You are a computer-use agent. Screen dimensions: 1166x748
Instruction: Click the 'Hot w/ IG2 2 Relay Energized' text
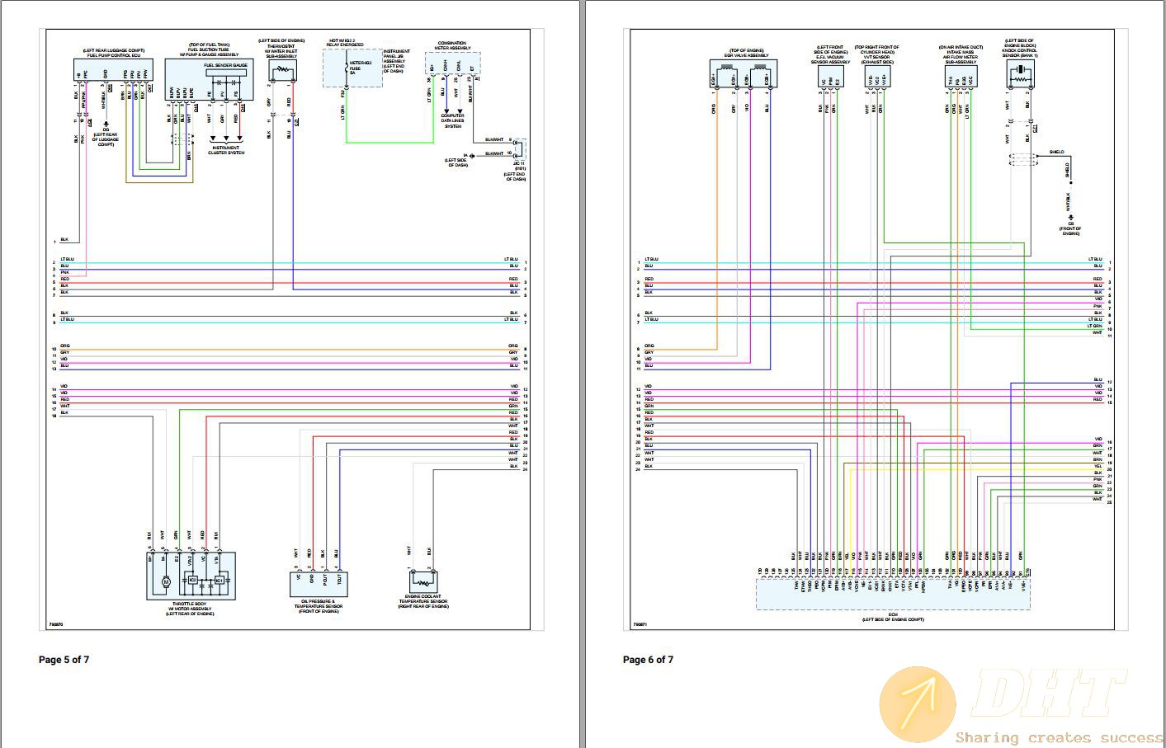click(x=345, y=43)
